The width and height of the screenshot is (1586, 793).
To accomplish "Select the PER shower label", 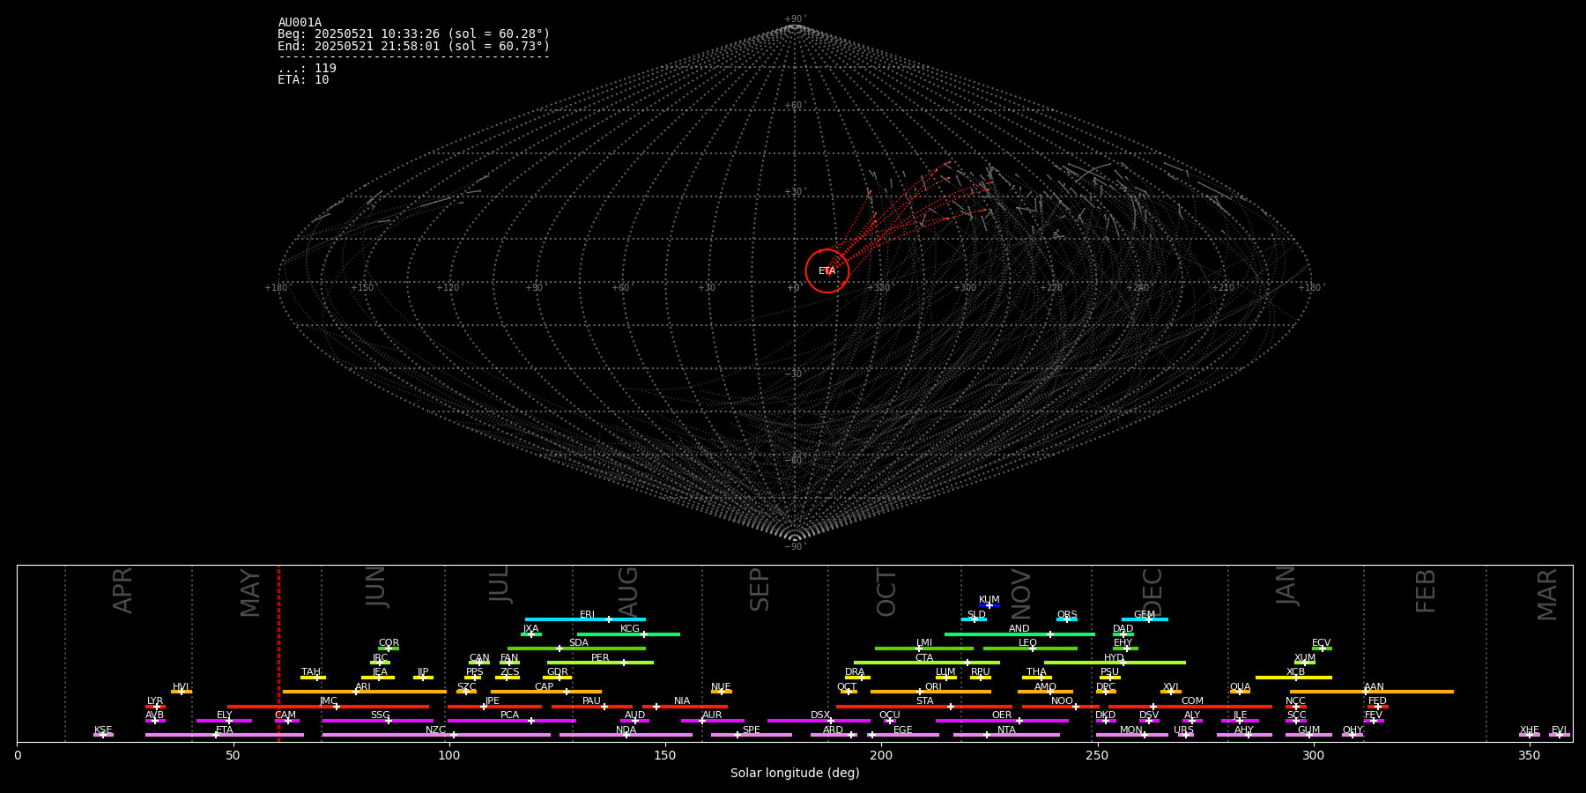I will tap(600, 658).
